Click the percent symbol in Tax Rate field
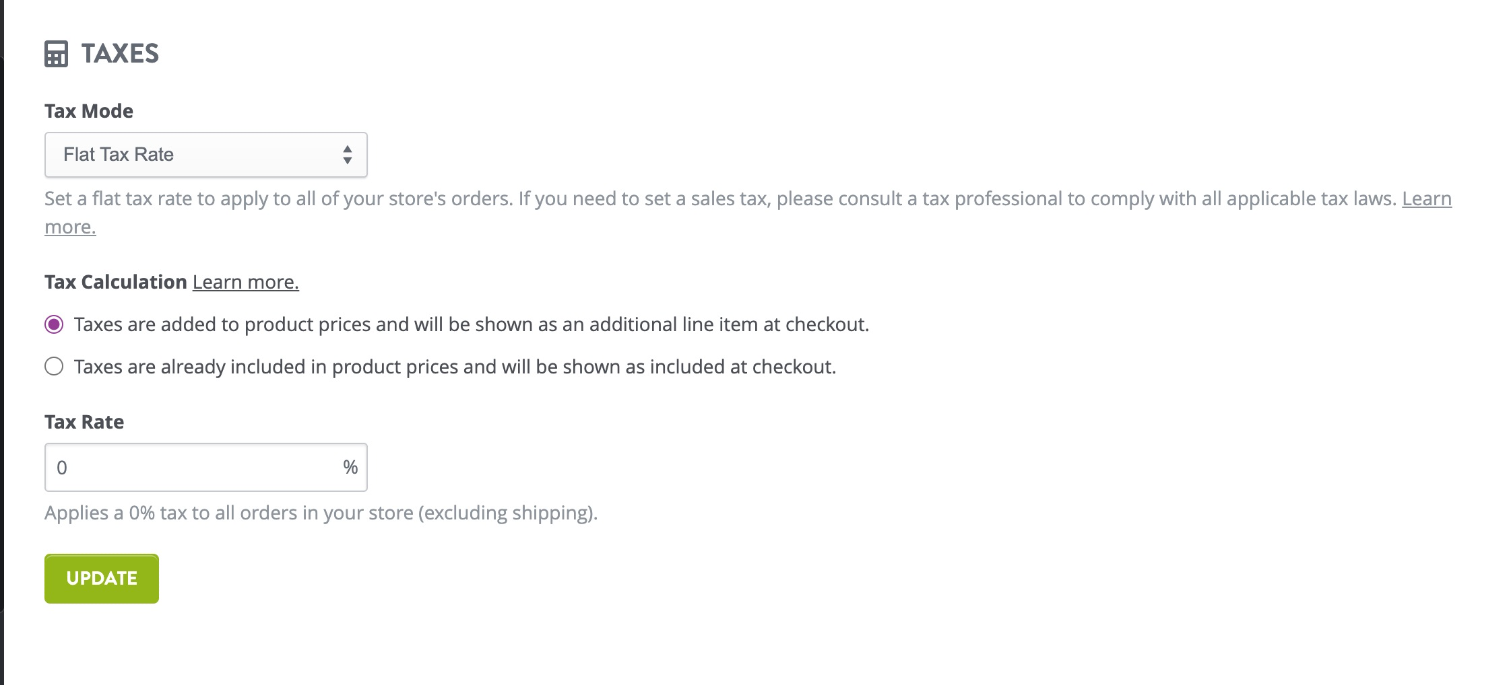The image size is (1509, 685). 349,466
